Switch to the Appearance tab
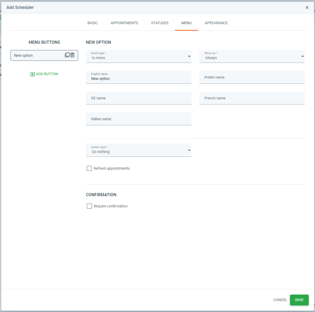 (216, 23)
